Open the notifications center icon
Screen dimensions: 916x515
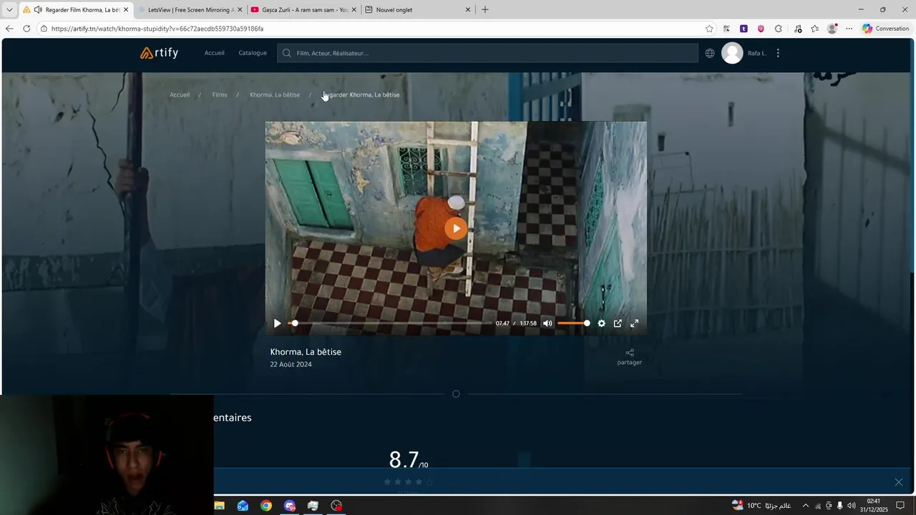pyautogui.click(x=900, y=506)
